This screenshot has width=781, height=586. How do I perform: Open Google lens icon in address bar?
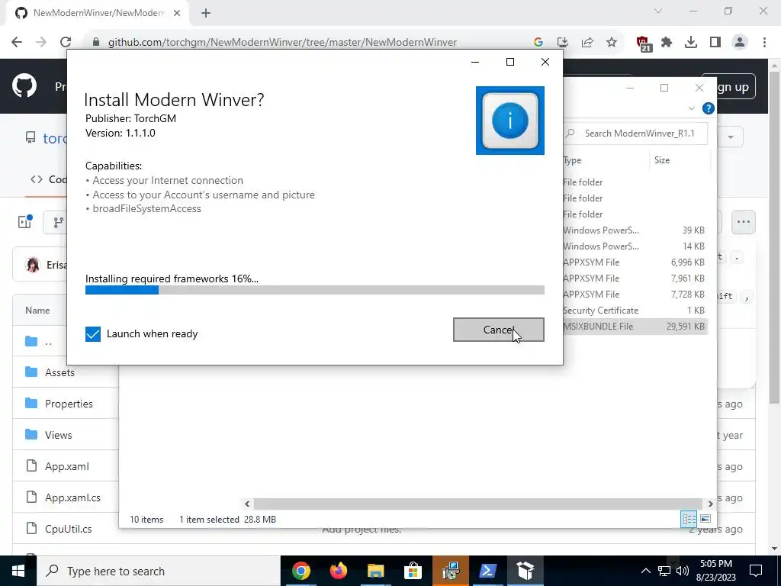[x=538, y=43]
